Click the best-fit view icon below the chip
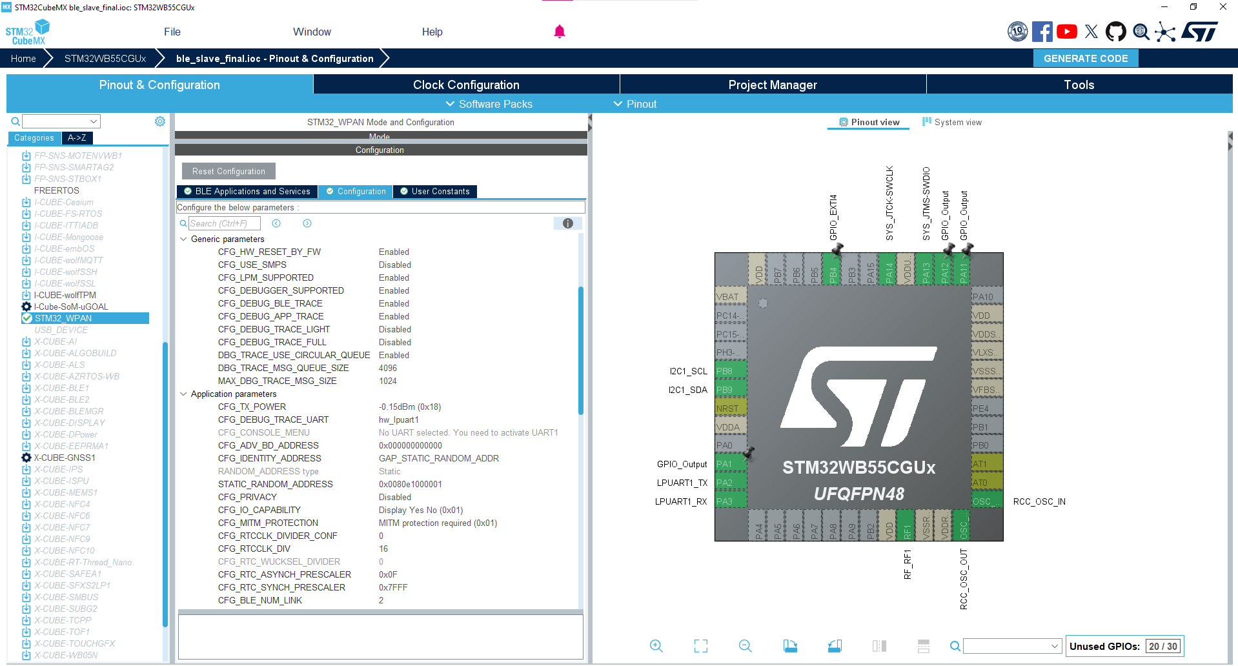1238x666 pixels. click(x=700, y=645)
